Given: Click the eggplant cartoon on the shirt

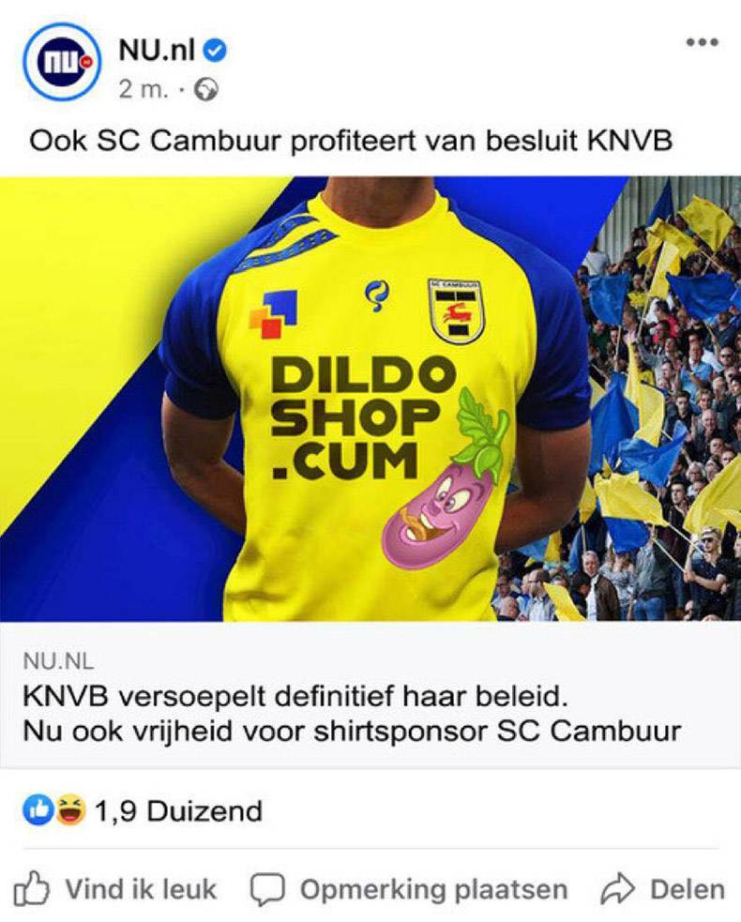Looking at the screenshot, I should 446,478.
